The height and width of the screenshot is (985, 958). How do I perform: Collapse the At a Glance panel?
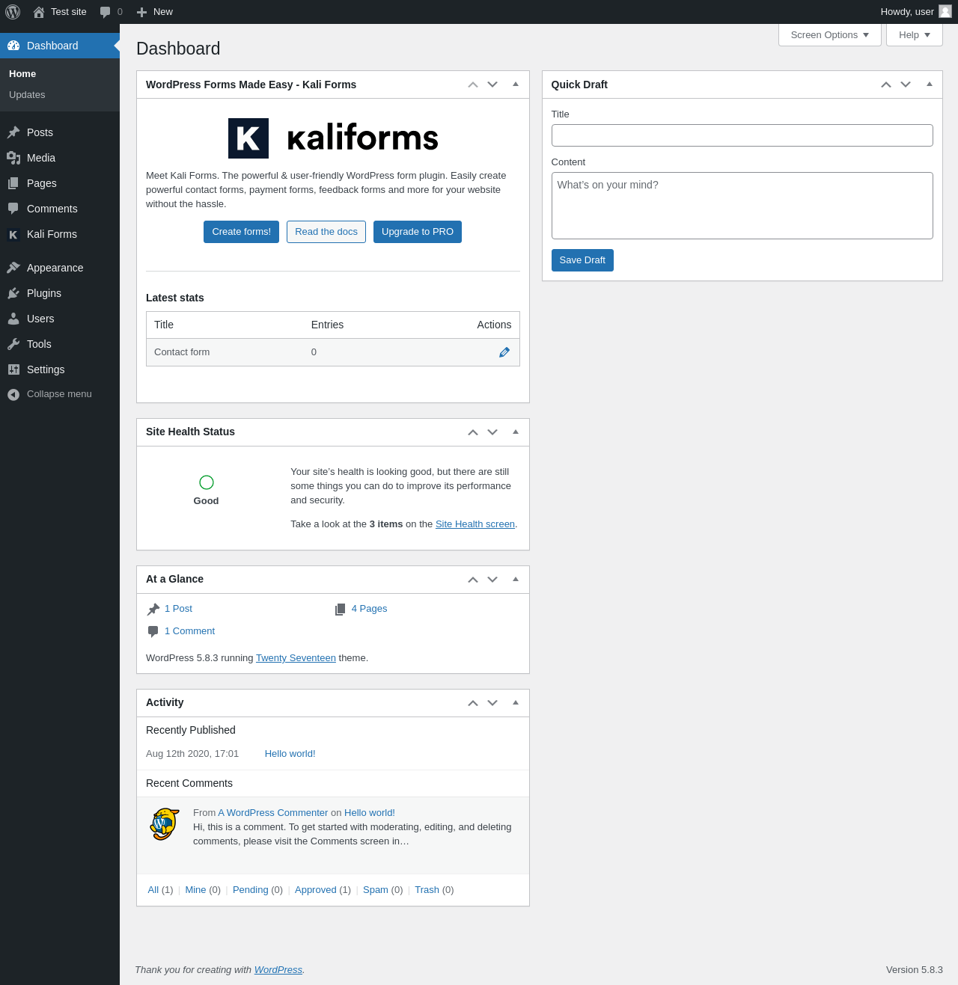click(x=516, y=580)
